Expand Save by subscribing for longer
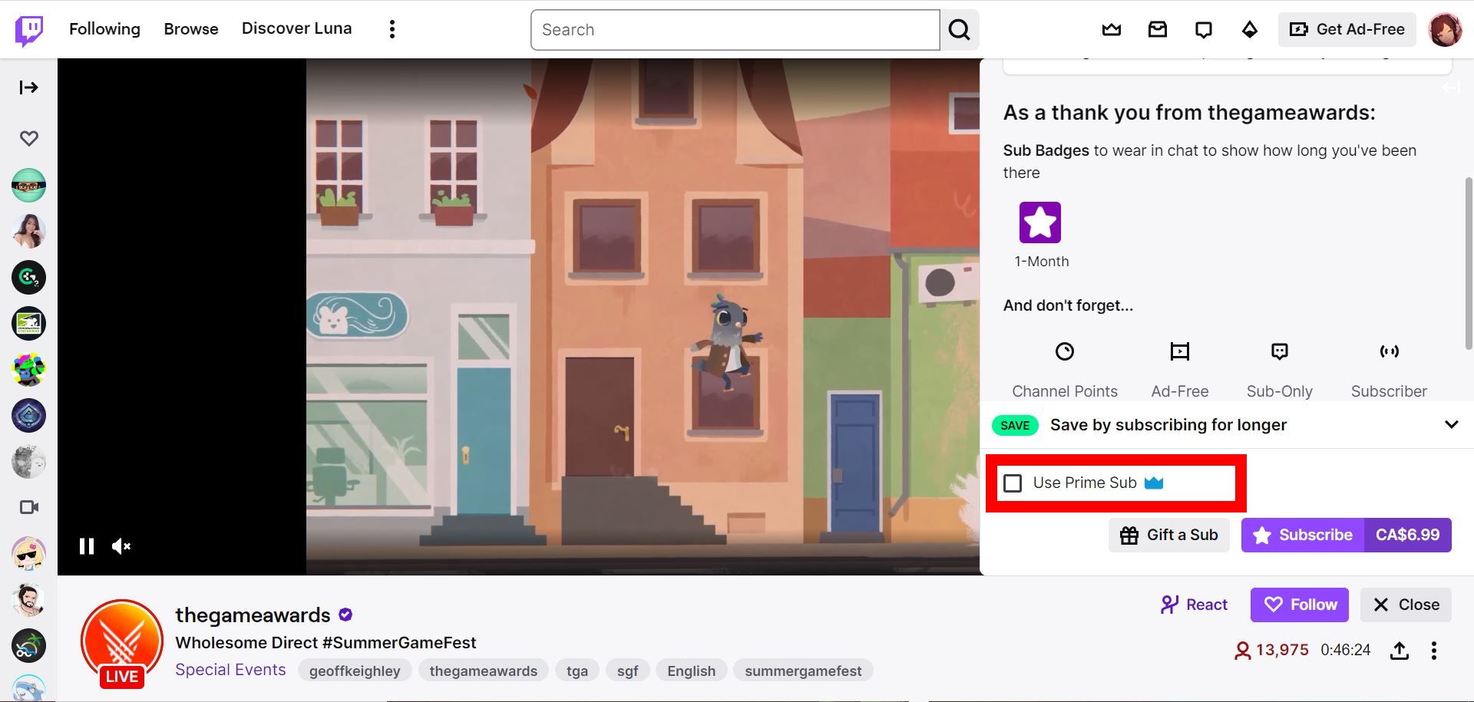This screenshot has height=702, width=1474. click(x=1451, y=424)
